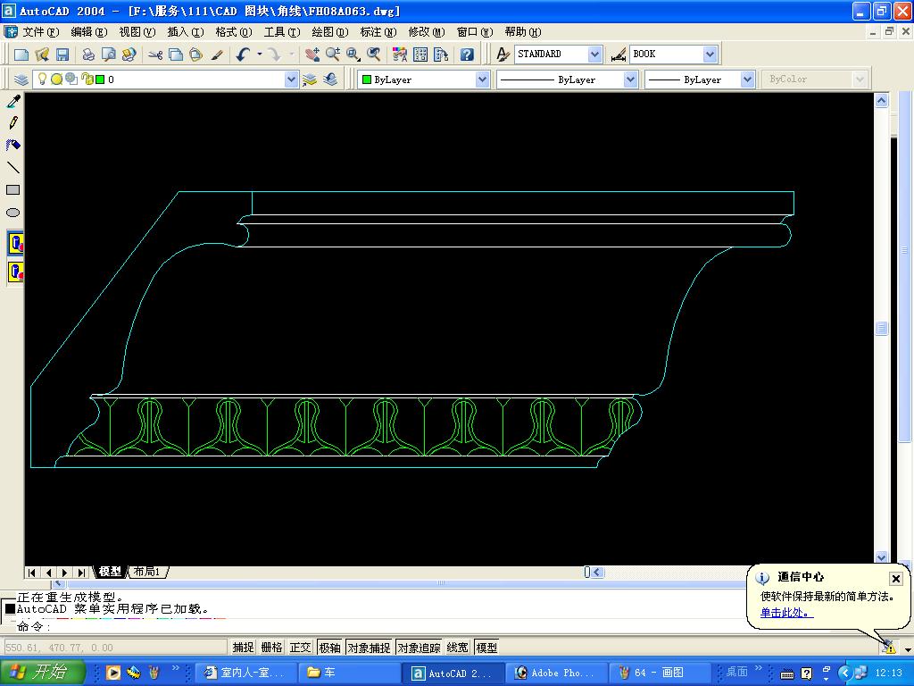Click the Plot printer icon

tap(88, 54)
